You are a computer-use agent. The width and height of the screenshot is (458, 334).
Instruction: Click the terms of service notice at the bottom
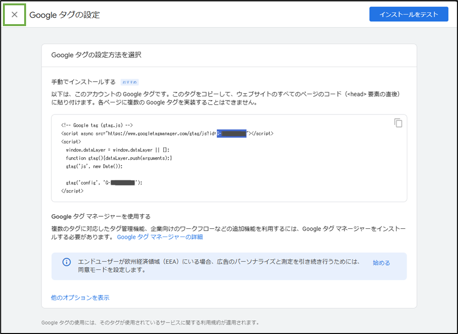150,322
